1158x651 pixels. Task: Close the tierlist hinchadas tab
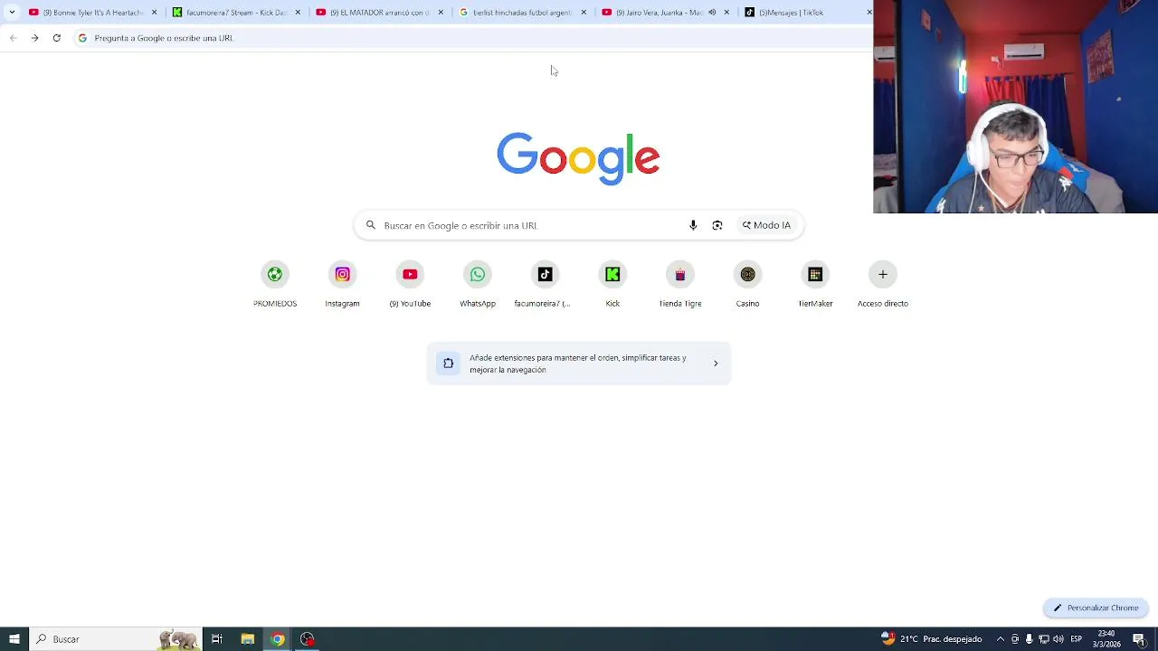(584, 13)
